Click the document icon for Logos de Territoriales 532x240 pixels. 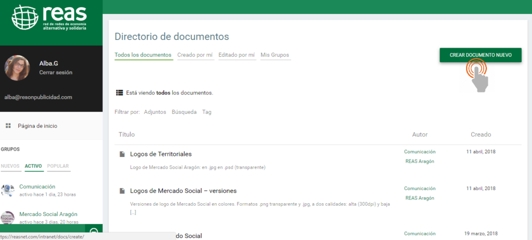click(x=122, y=154)
